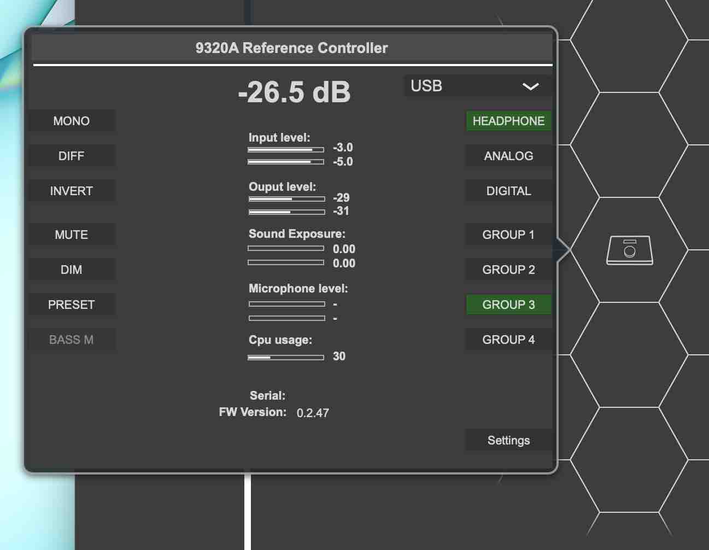Click the Microphone level label

pos(298,289)
